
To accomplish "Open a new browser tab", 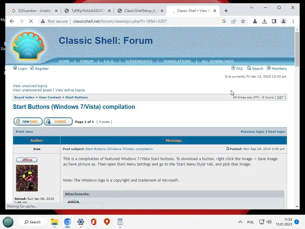I will click(x=226, y=11).
